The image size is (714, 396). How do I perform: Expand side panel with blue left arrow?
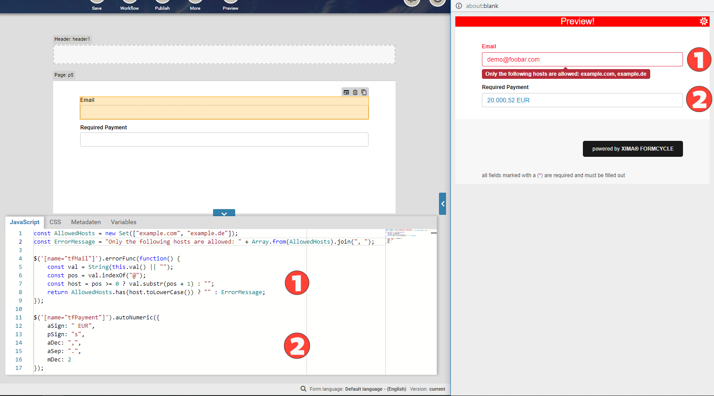[x=442, y=204]
